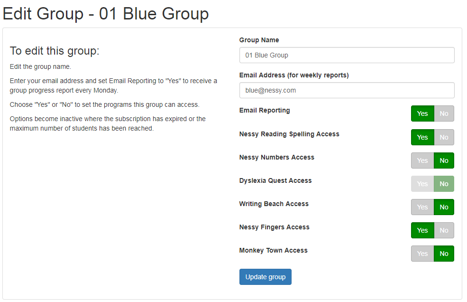Focus the Email Address input field

click(347, 90)
